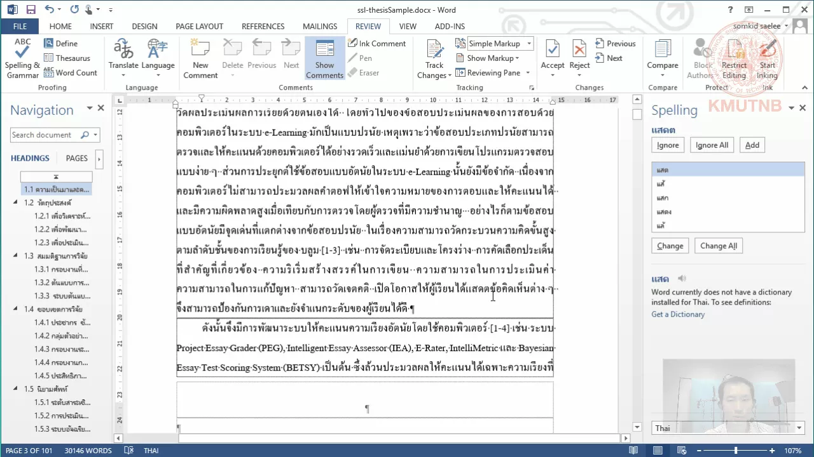This screenshot has width=814, height=457.
Task: Open the Thesaurus
Action: 67,58
